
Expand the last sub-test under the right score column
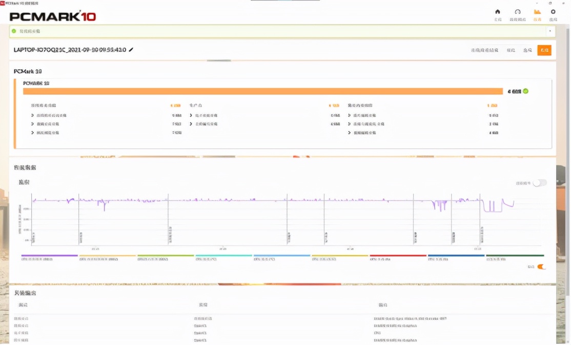point(349,133)
